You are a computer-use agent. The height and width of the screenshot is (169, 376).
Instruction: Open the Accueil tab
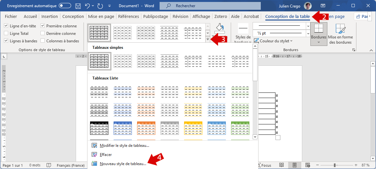pos(30,17)
